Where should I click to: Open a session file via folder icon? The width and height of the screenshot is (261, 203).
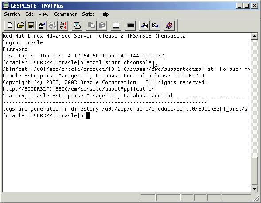click(20, 25)
